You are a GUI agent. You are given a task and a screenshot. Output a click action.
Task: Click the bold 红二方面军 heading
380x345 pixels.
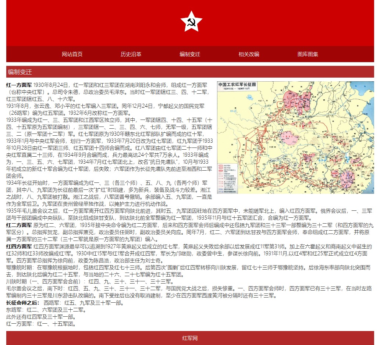click(x=19, y=225)
